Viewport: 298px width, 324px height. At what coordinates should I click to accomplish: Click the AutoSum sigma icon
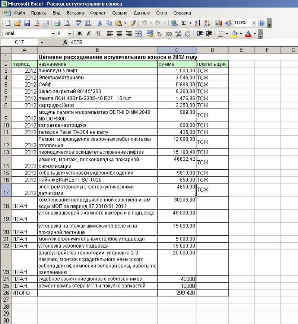tap(184, 23)
